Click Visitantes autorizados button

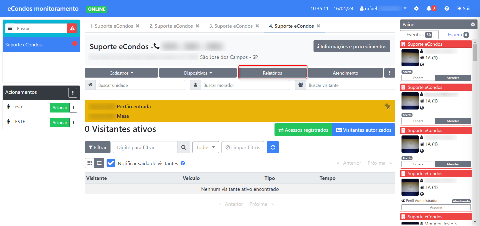363,130
